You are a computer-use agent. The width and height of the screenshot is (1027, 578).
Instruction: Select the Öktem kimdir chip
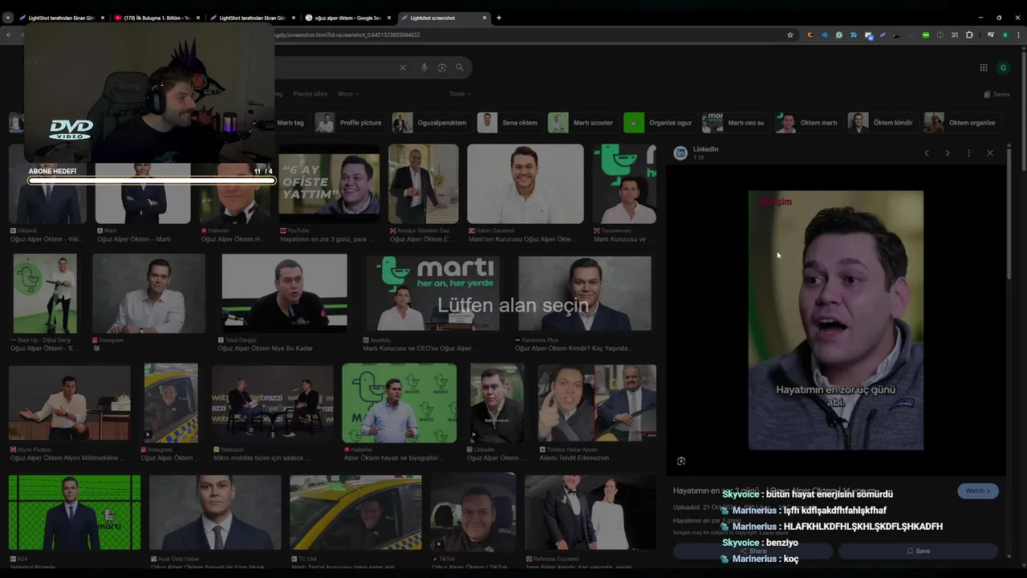click(882, 123)
